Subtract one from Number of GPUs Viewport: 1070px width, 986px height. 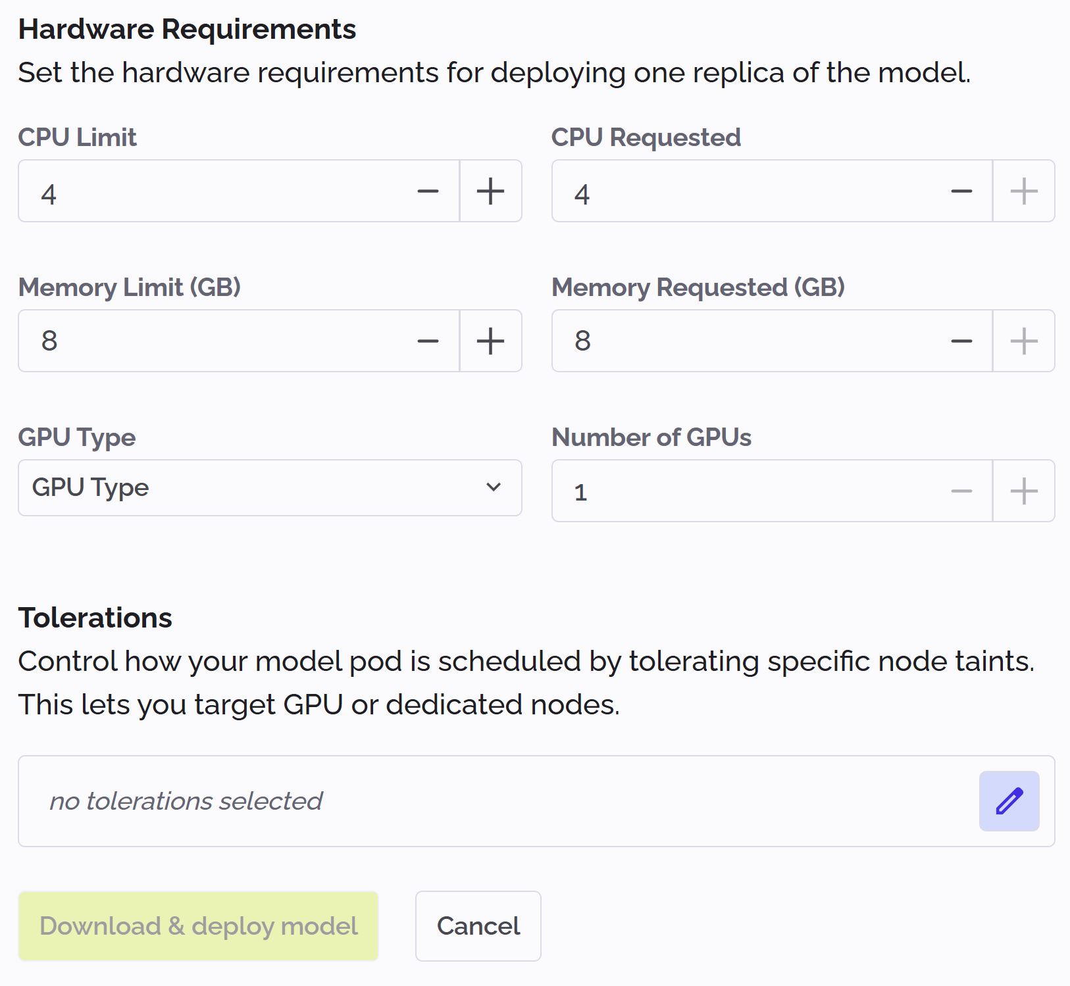click(961, 491)
